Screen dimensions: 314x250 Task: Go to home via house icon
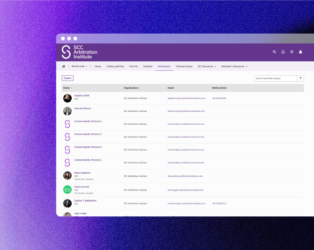point(63,66)
